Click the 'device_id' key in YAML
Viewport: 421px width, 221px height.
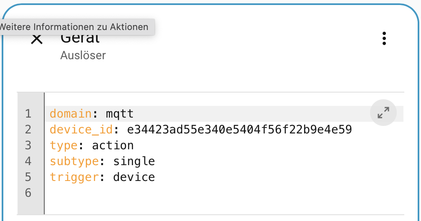tap(81, 130)
